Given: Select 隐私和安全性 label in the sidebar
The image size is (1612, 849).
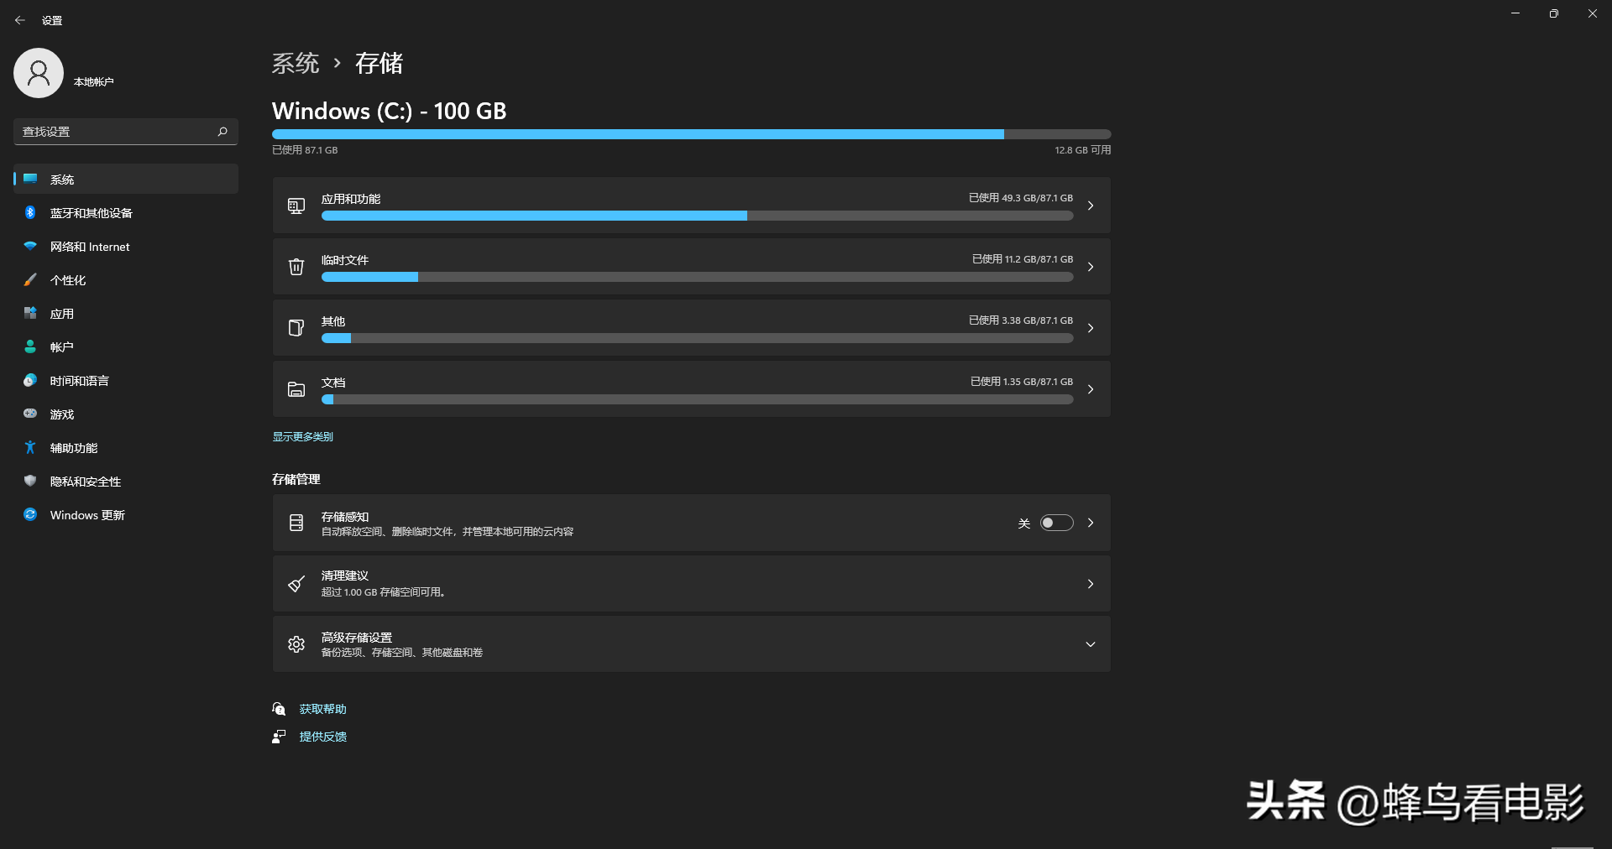Looking at the screenshot, I should tap(86, 482).
